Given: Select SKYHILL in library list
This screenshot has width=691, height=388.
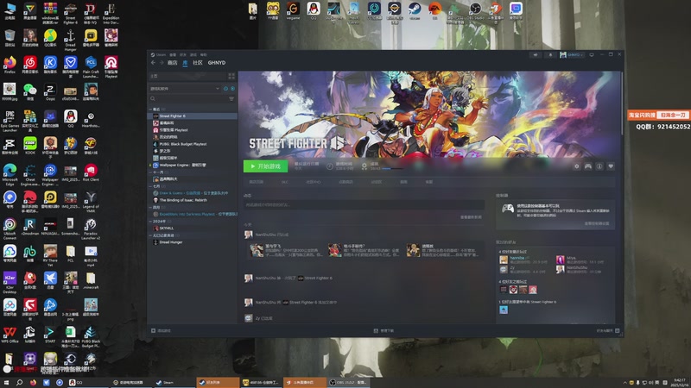Looking at the screenshot, I should tap(193, 228).
